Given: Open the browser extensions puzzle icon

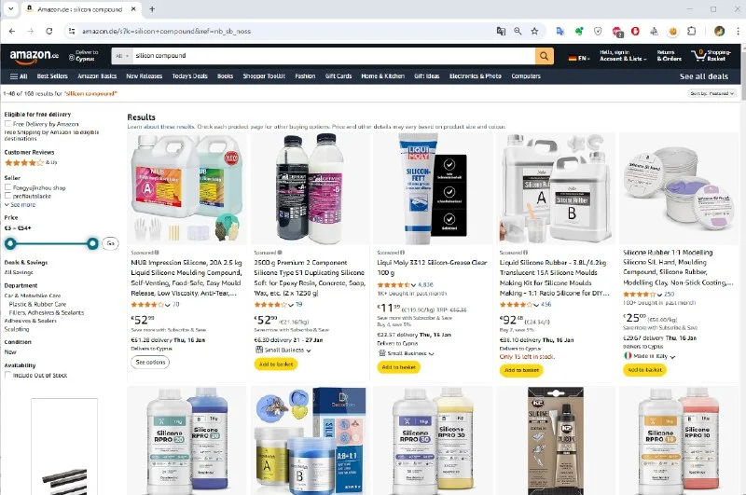Looking at the screenshot, I should tap(692, 32).
